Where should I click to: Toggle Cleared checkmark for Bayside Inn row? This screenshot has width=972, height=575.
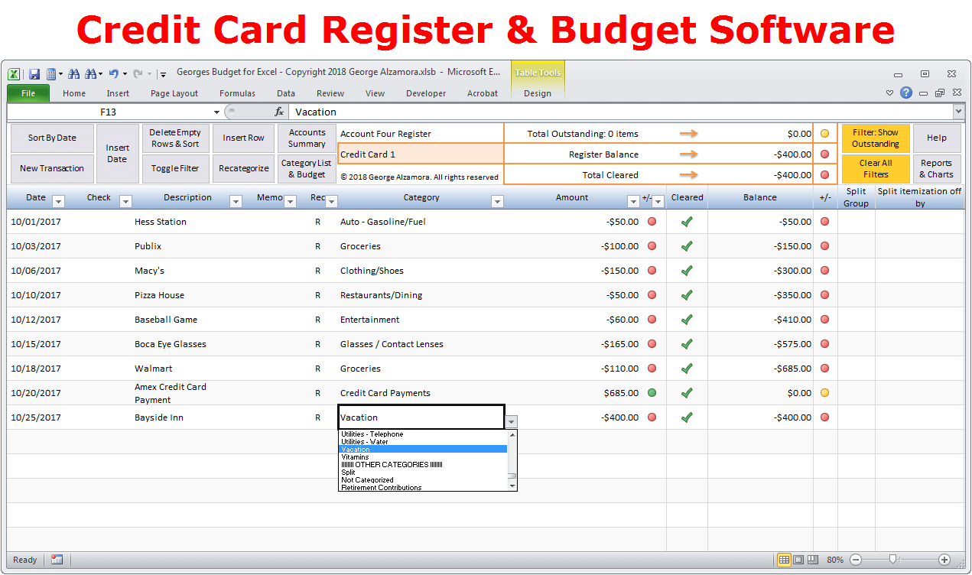tap(687, 417)
